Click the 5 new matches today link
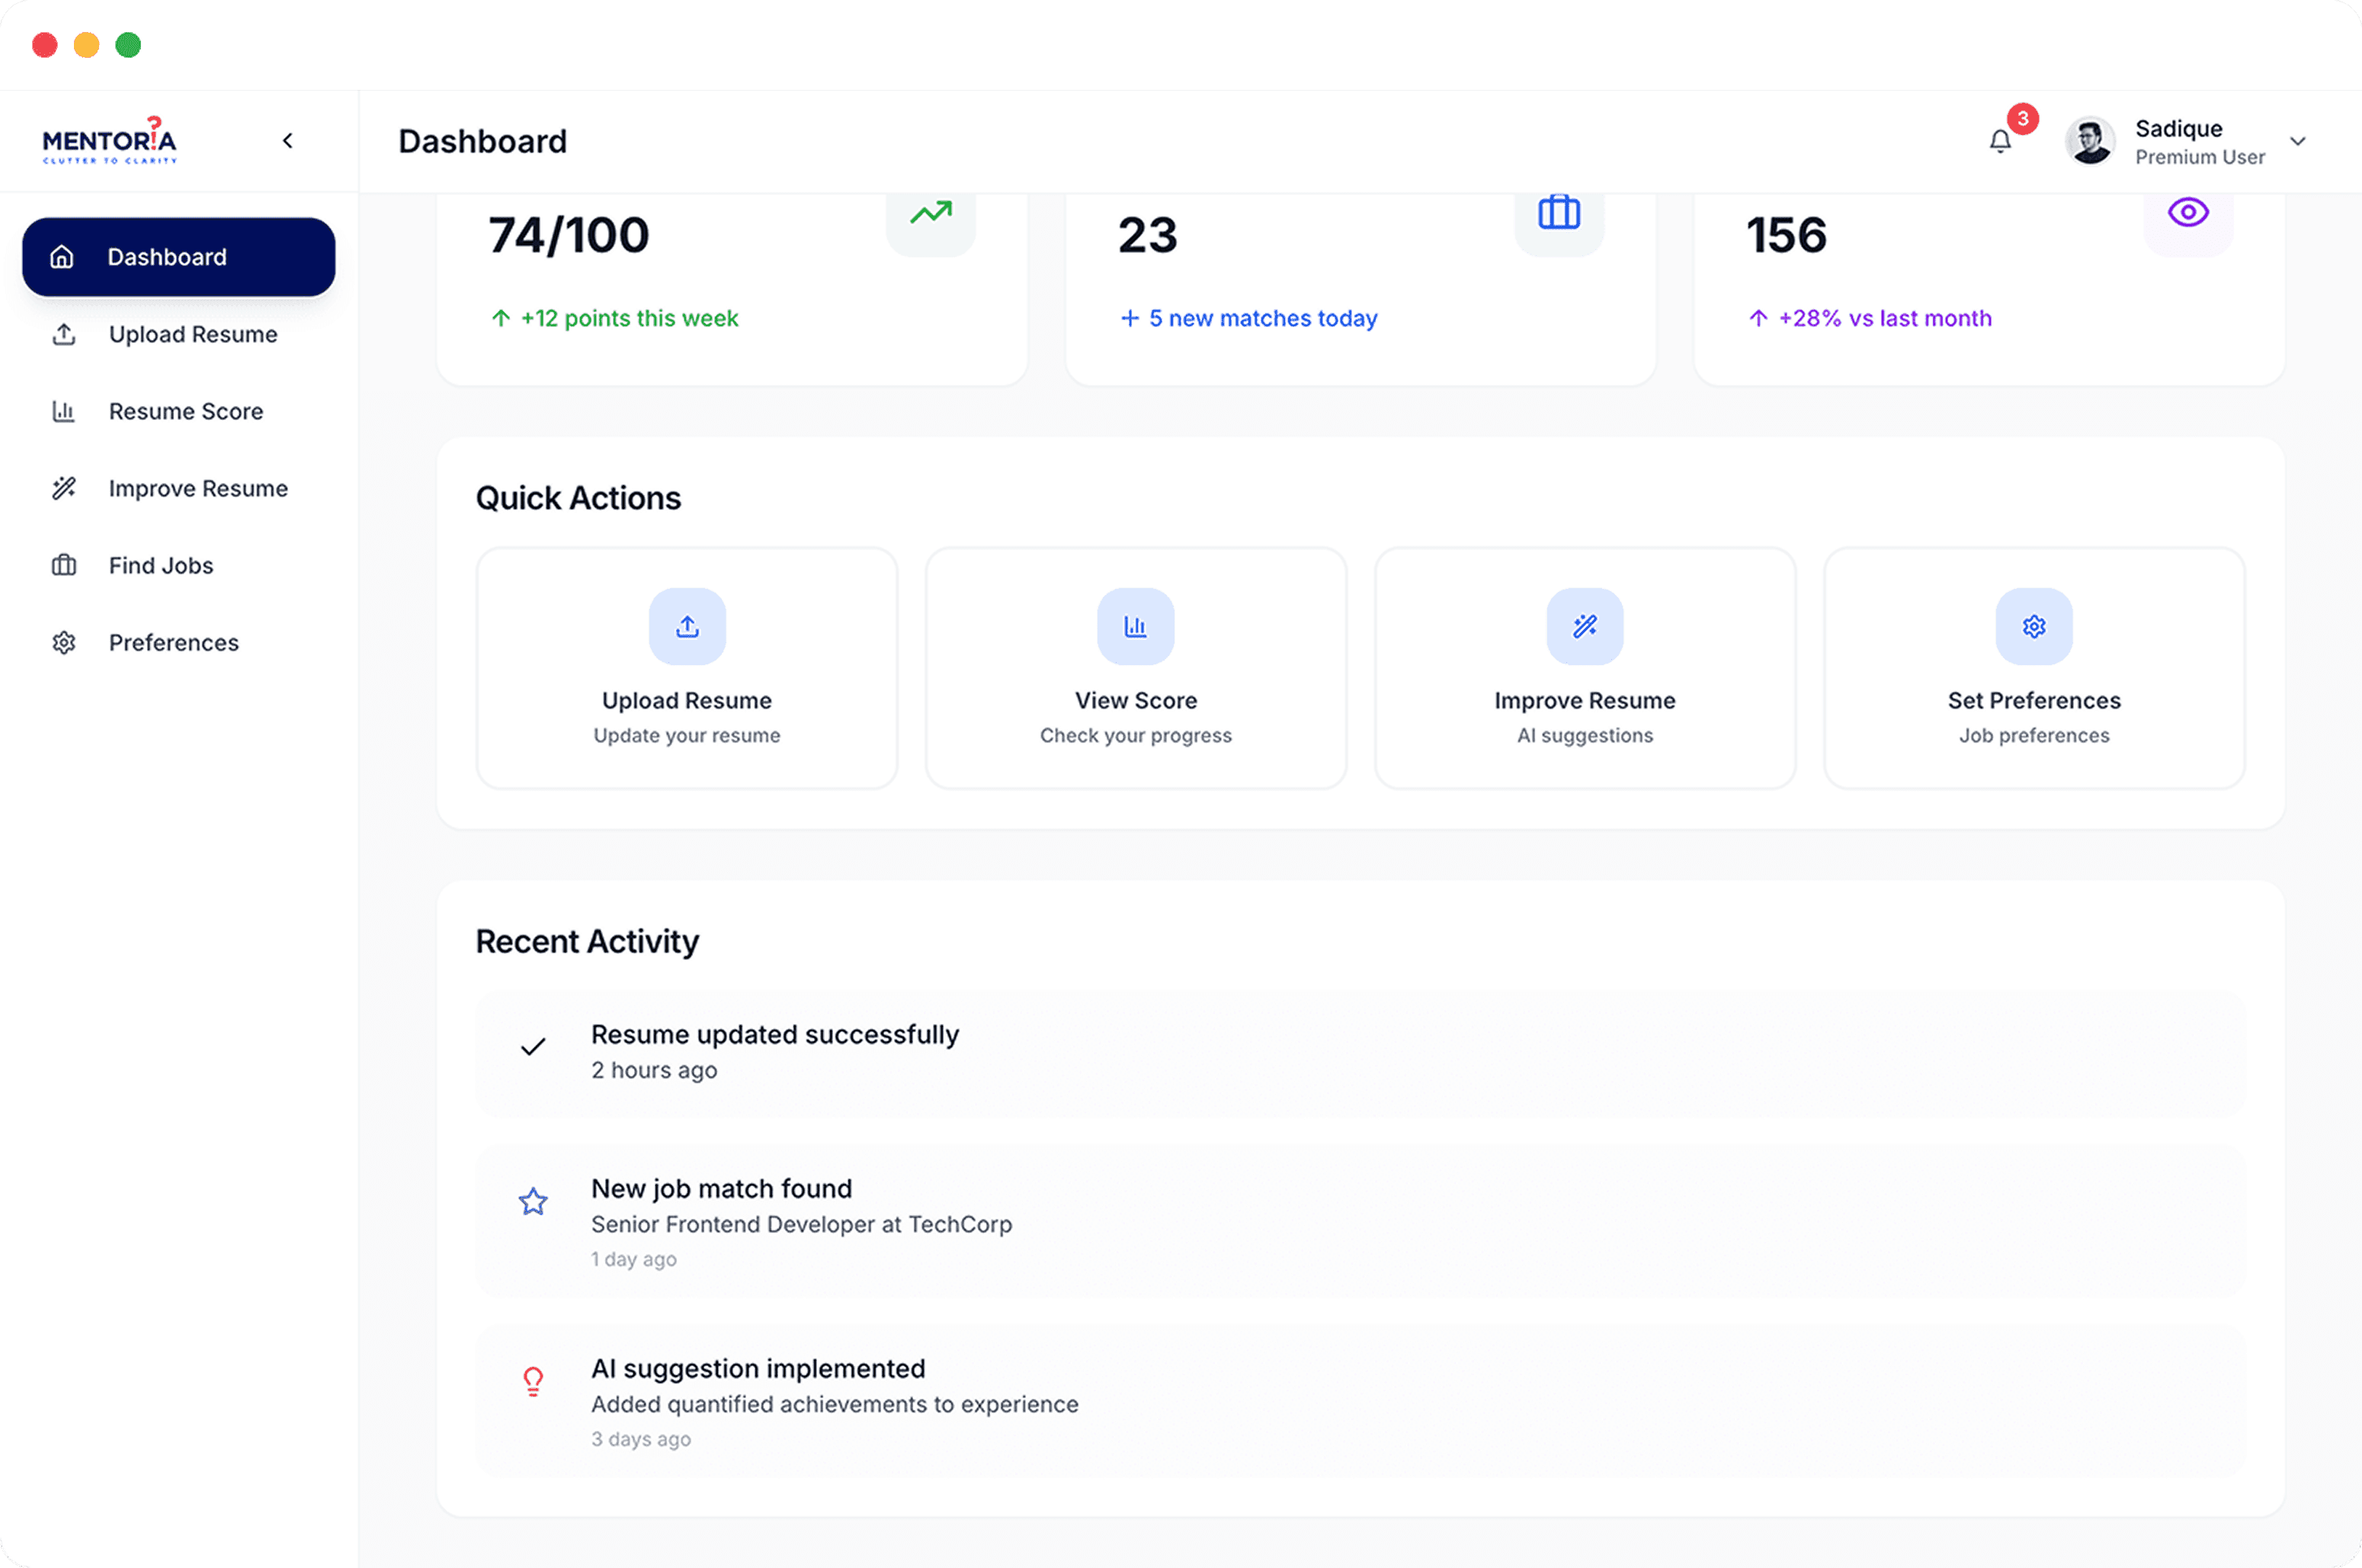This screenshot has width=2362, height=1568. tap(1261, 318)
